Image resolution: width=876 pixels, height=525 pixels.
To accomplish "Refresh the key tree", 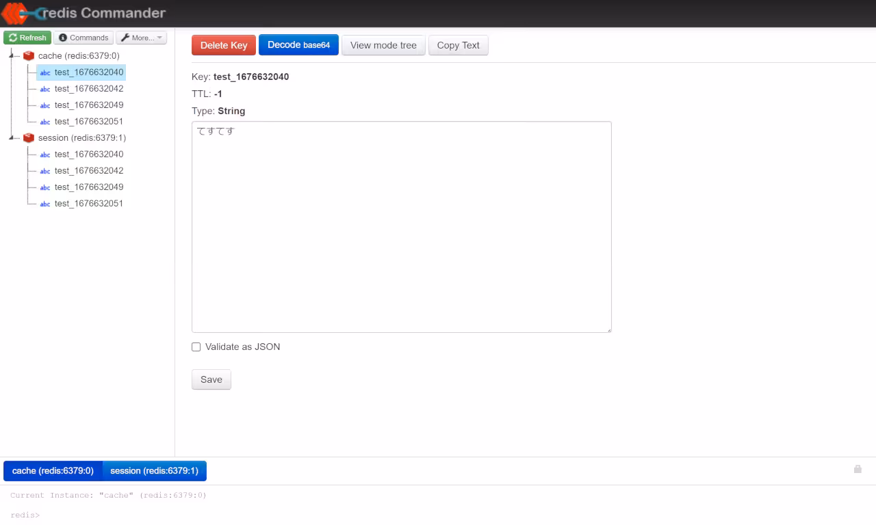I will [27, 38].
